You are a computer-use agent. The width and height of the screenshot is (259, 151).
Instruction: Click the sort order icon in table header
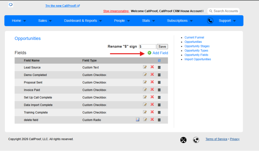pos(159,61)
